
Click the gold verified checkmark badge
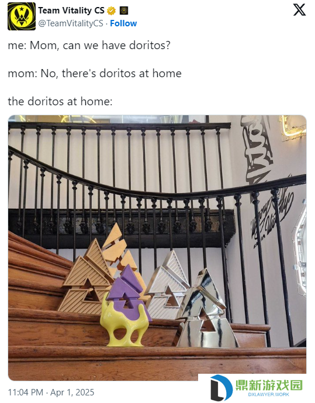tap(111, 11)
